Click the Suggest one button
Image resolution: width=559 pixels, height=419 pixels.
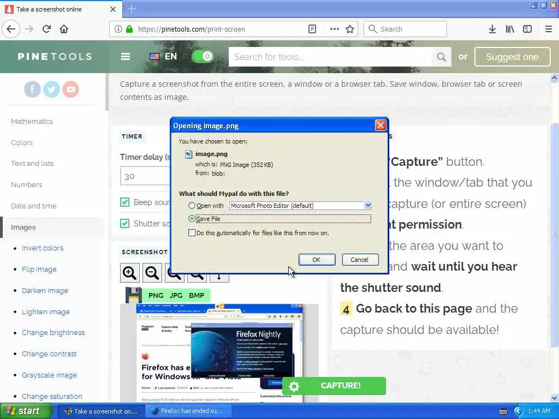(512, 57)
